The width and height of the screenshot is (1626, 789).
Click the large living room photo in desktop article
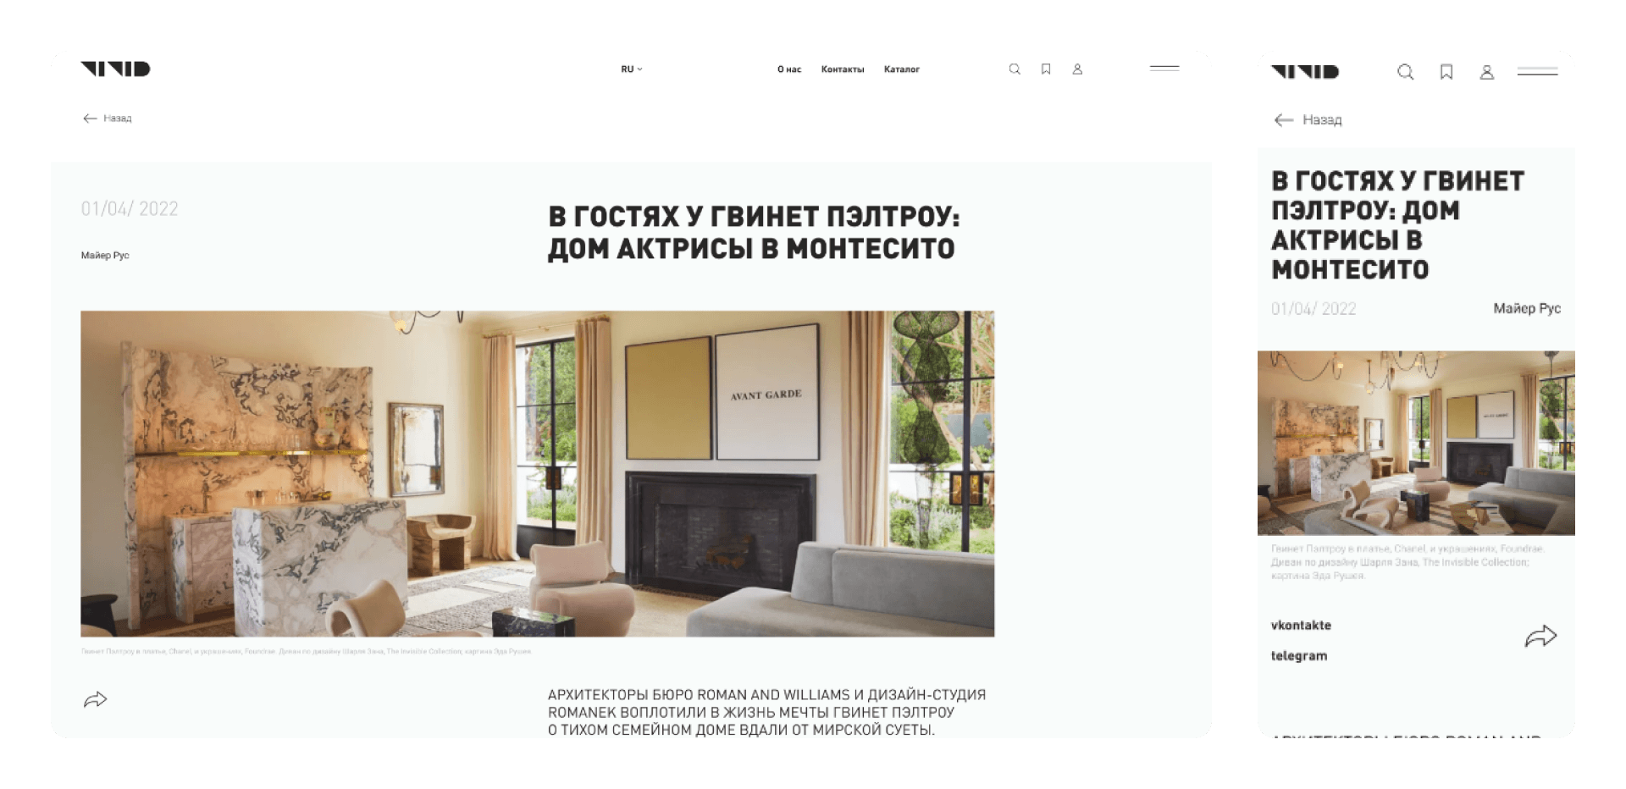(x=537, y=474)
